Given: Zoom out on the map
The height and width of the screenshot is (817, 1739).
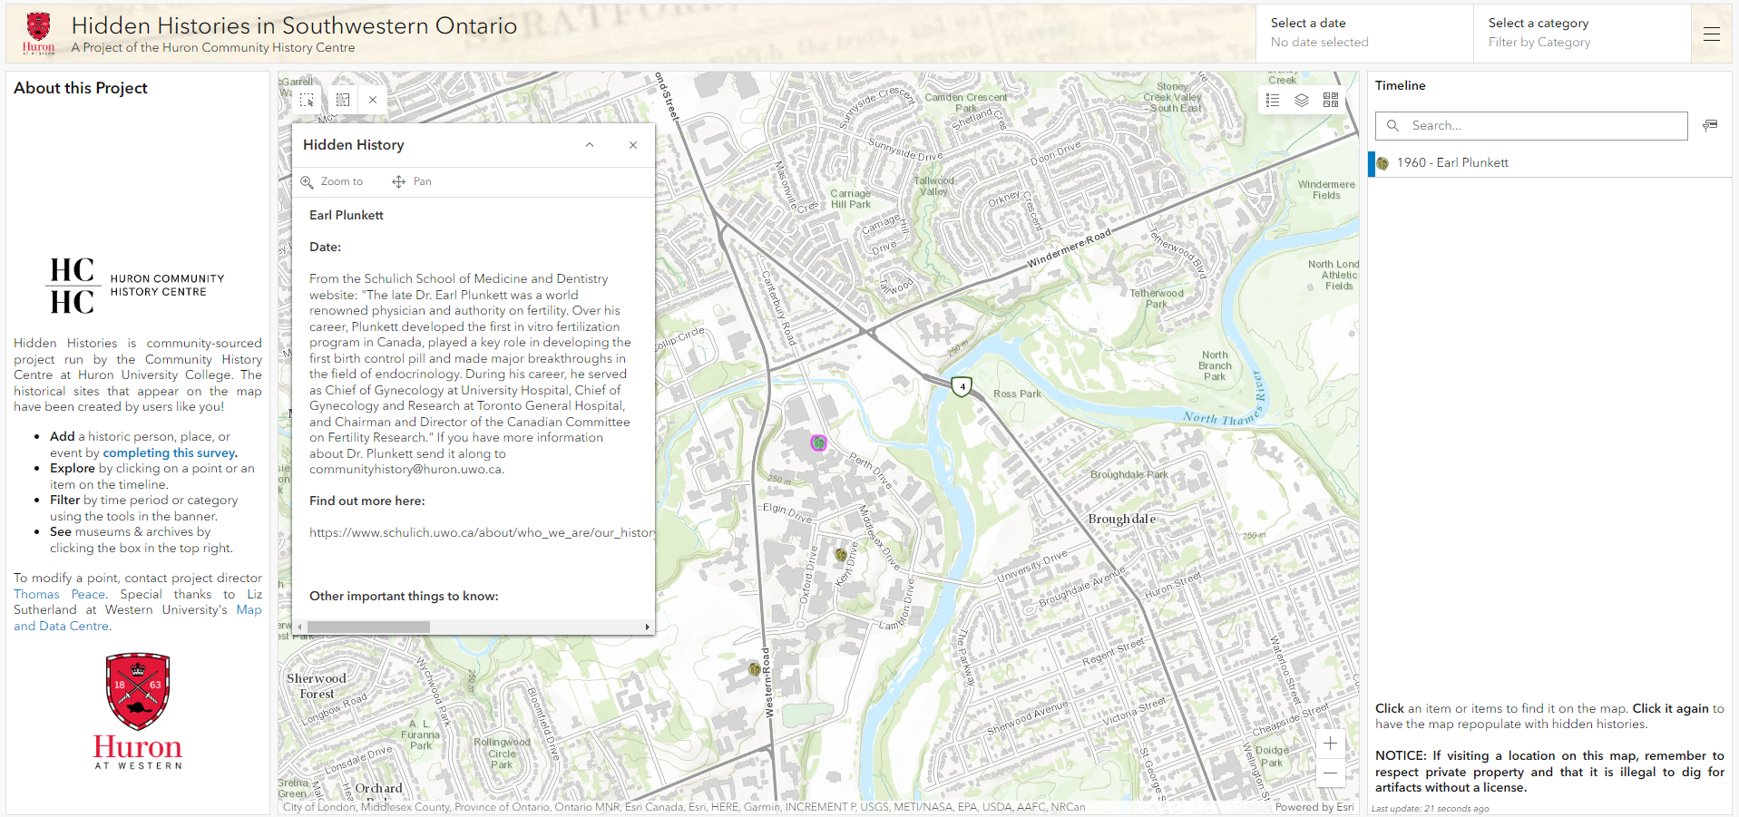Looking at the screenshot, I should coord(1330,773).
